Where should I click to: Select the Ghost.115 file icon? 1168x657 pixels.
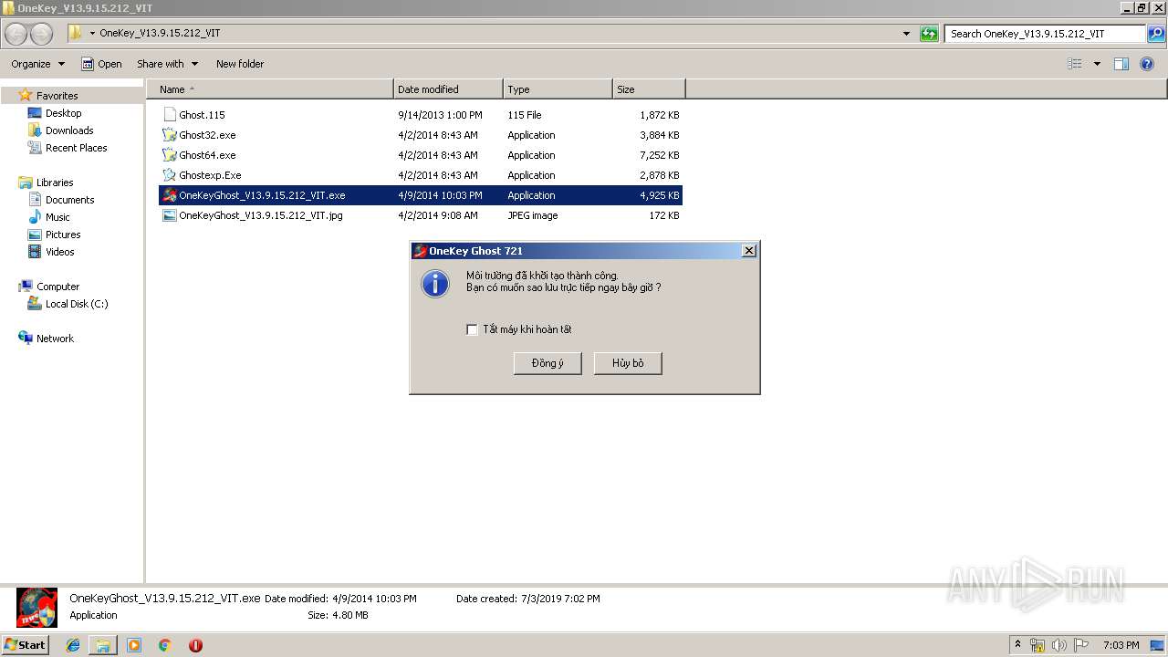[x=170, y=115]
